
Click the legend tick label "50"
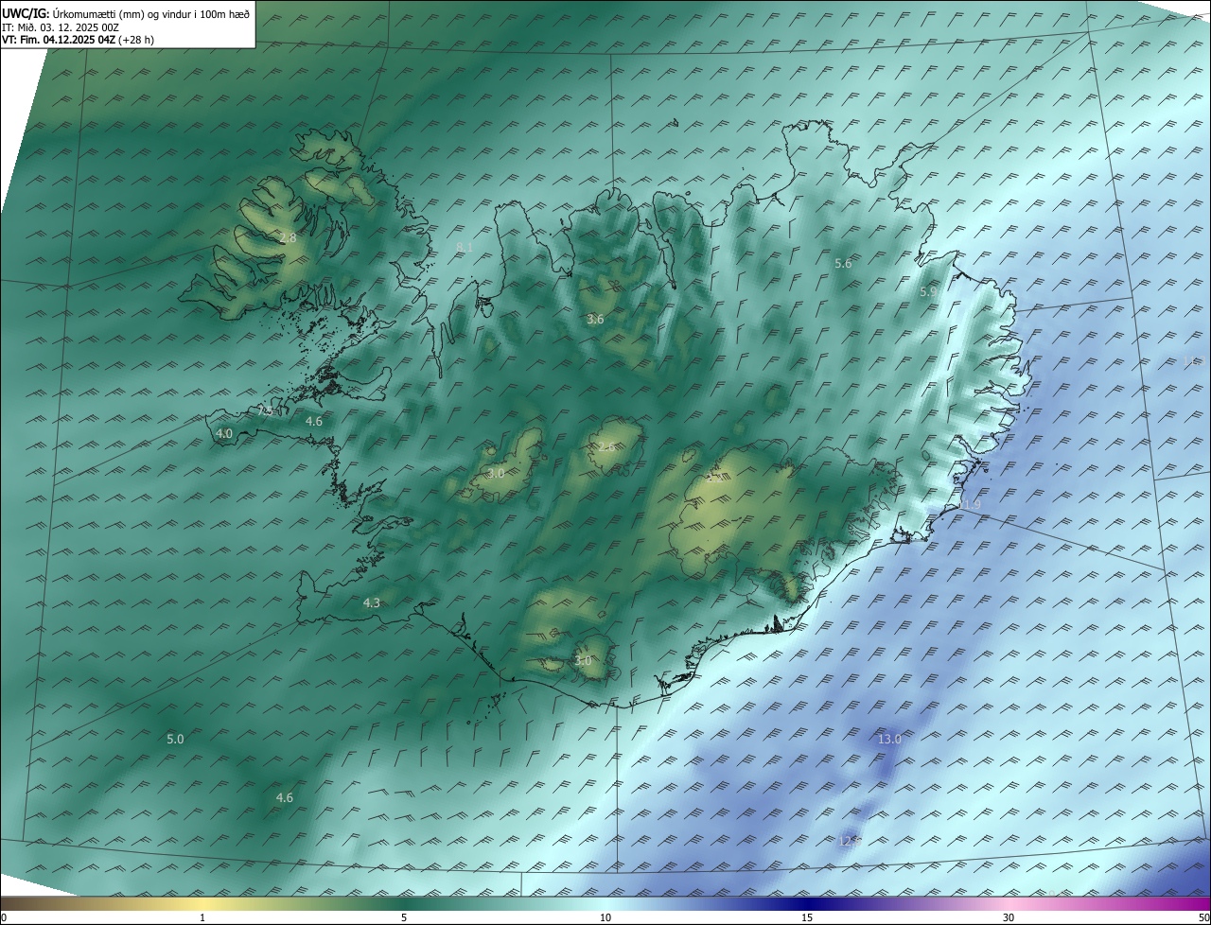pyautogui.click(x=1204, y=918)
